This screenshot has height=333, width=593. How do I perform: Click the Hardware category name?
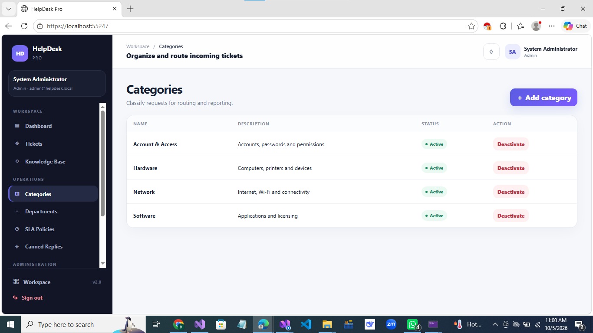[x=145, y=168]
